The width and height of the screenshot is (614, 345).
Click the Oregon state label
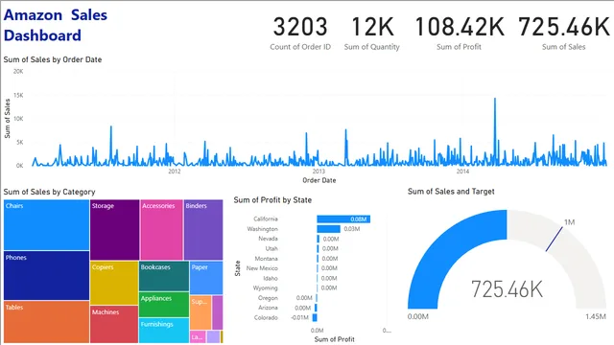pyautogui.click(x=268, y=298)
